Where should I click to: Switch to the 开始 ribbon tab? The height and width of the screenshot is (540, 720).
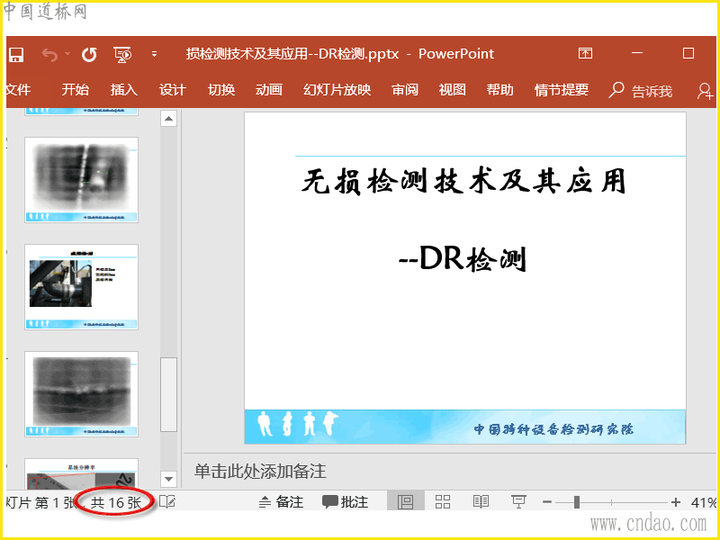tap(76, 89)
